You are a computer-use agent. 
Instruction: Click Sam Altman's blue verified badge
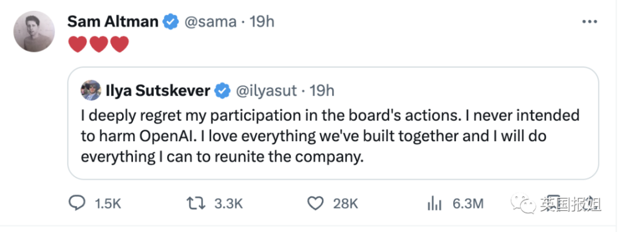pos(171,22)
